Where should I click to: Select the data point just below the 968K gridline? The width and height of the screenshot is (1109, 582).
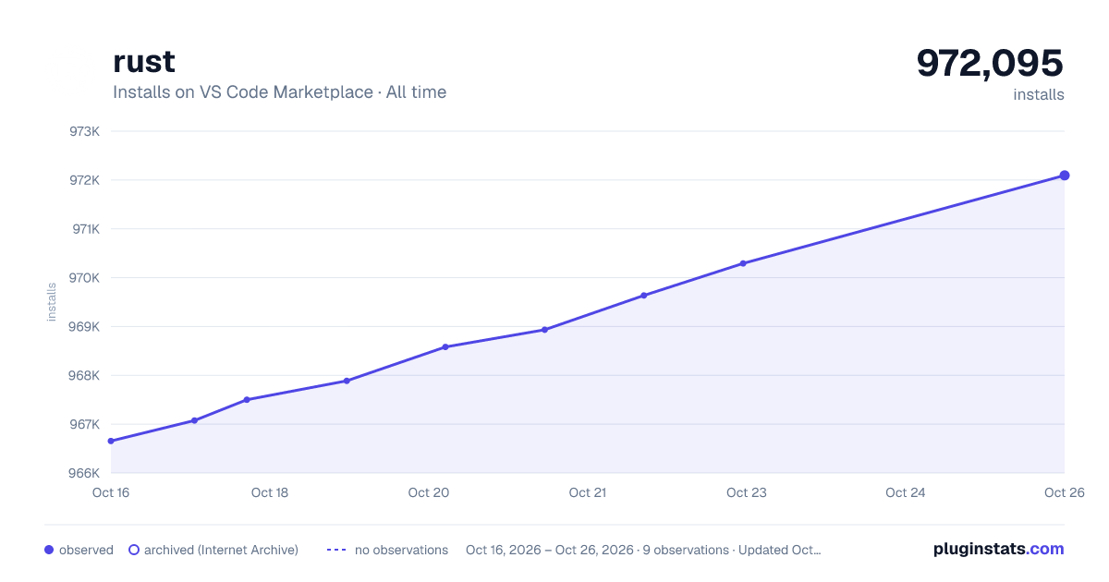[x=347, y=381]
